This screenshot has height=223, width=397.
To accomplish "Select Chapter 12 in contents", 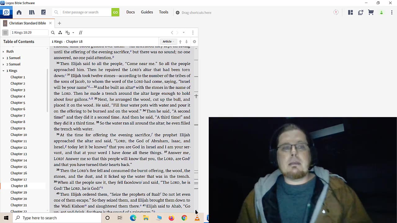I will 19,147.
